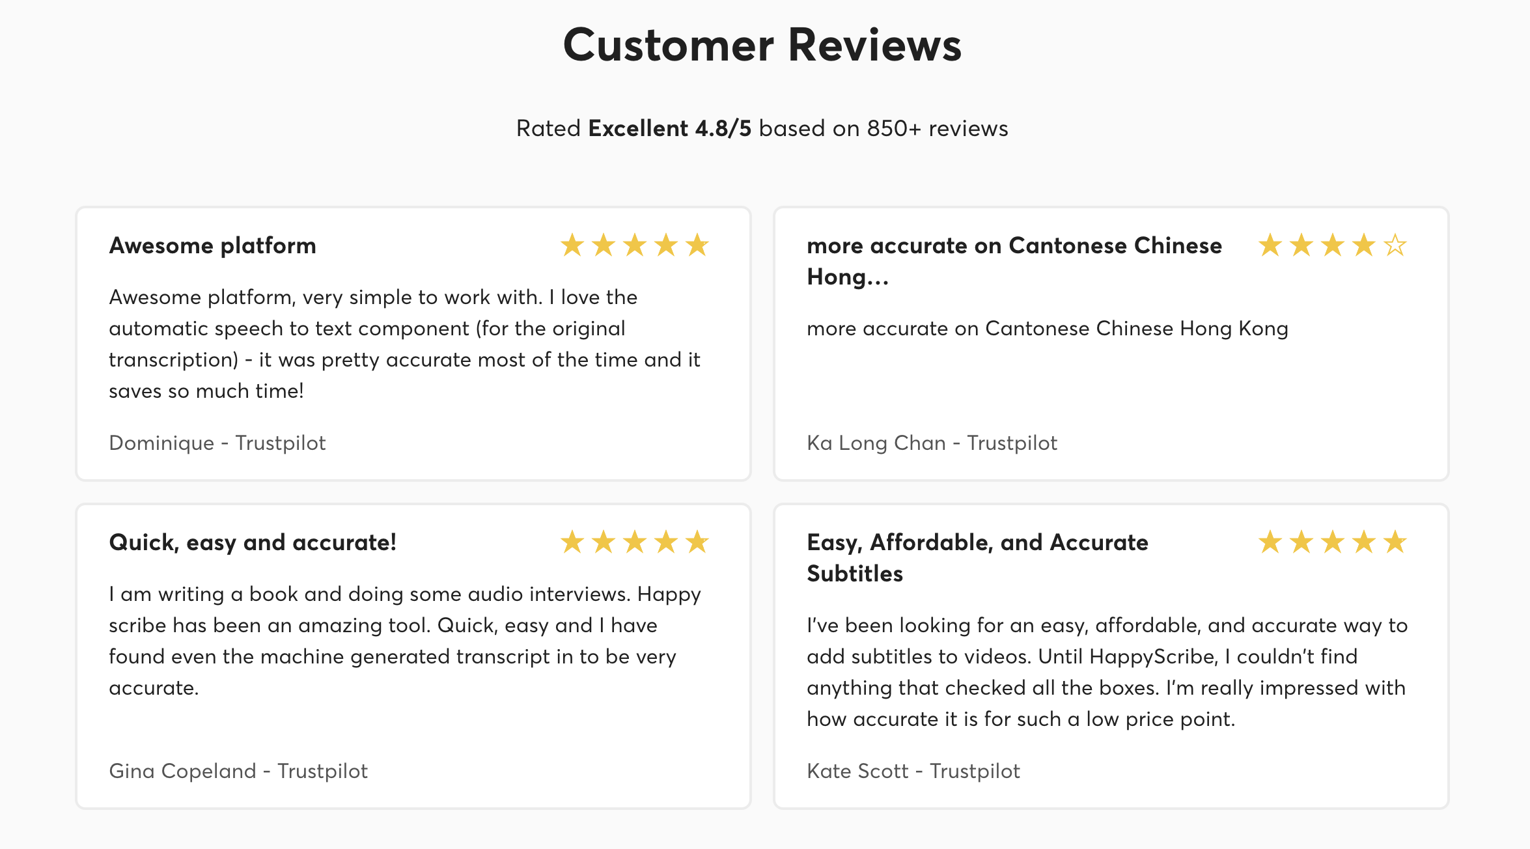
Task: Click last star in Gina Copeland's review
Action: (x=697, y=542)
